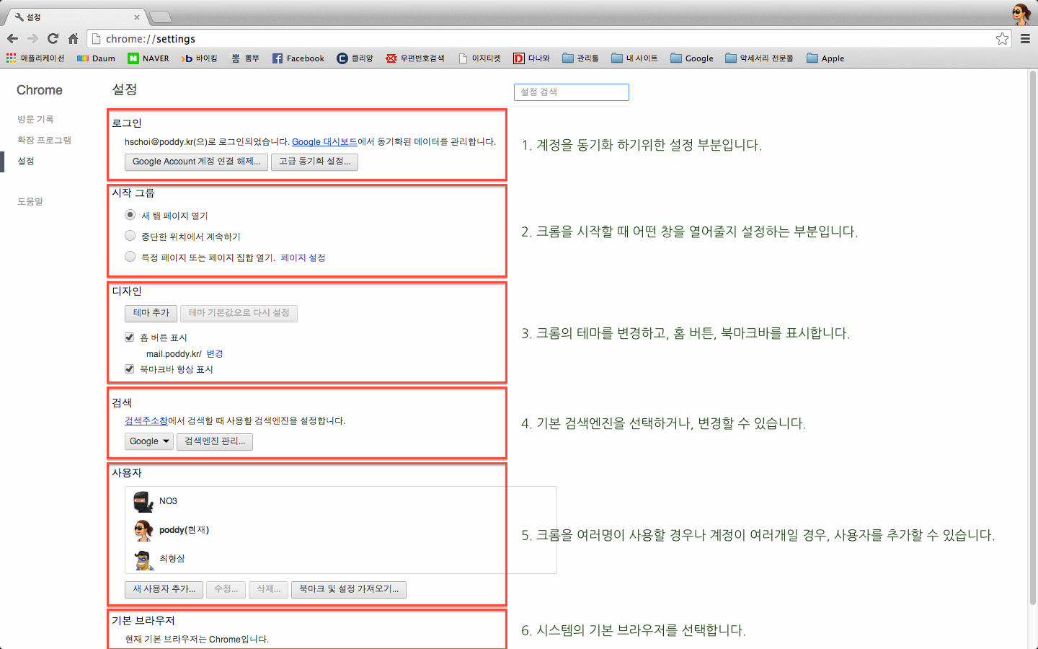Open the Facebook bookmark

(x=298, y=58)
